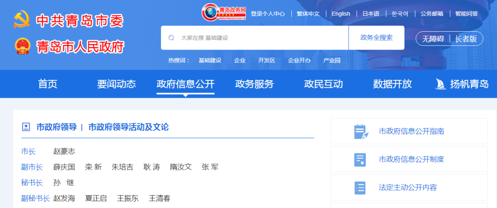Screen dimensions: 497x208
Task: Open mayor 赵豪志 profile link
Action: coord(64,151)
